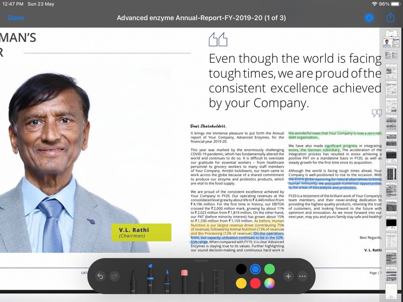Toggle the Markup pen-tip icon
Image resolution: width=403 pixels, height=302 pixels.
click(369, 18)
